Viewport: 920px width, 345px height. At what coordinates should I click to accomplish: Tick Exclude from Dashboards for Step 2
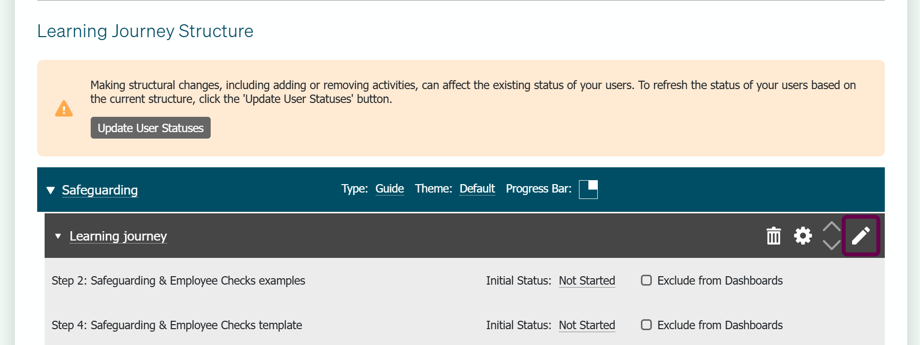click(x=646, y=280)
